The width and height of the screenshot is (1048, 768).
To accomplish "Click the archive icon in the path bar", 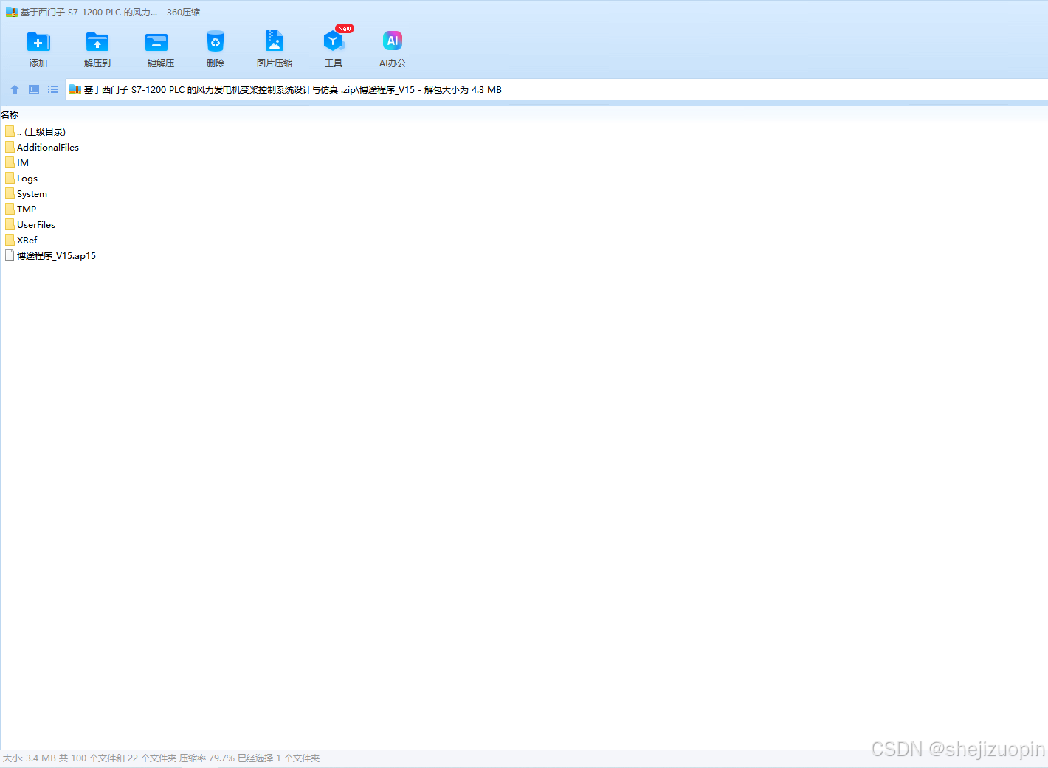I will (x=75, y=90).
